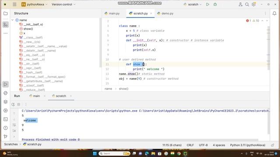Click scratch.py breadcrumb in status bar
The height and width of the screenshot is (157, 280).
(32, 144)
